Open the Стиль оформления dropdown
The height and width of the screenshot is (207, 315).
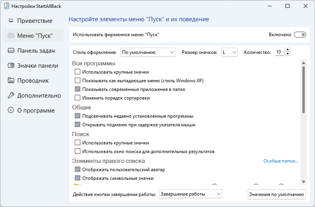click(148, 52)
